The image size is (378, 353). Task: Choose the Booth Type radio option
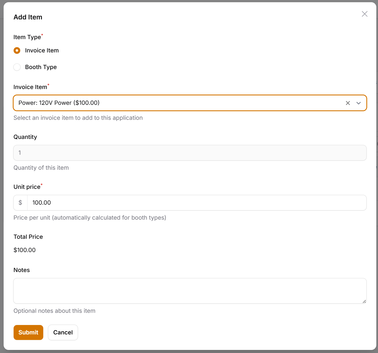click(x=17, y=67)
